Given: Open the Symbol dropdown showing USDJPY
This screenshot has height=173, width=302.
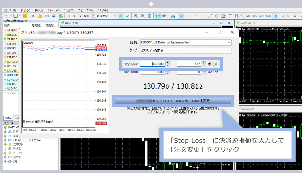Looking at the screenshot, I should [186, 42].
